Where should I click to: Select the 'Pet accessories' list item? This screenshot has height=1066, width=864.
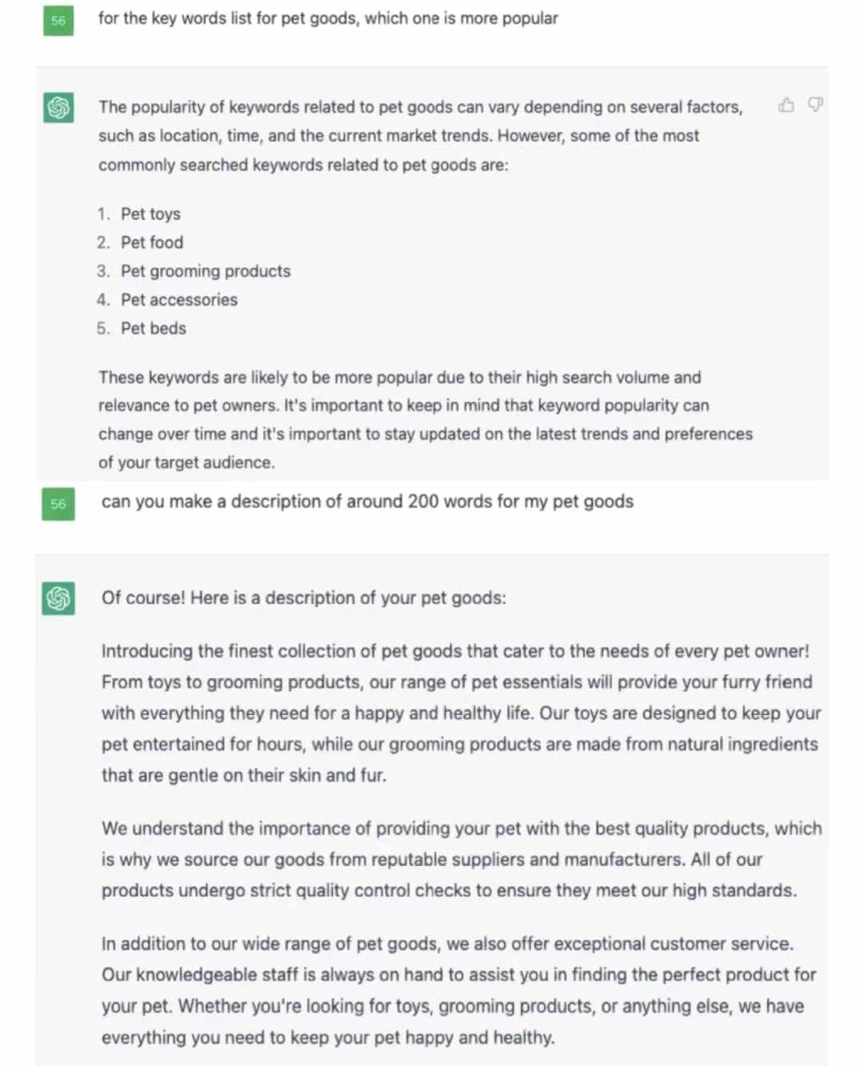pyautogui.click(x=179, y=300)
